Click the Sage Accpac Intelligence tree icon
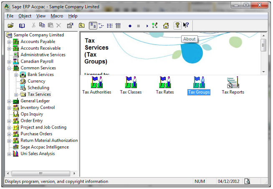 [16, 147]
